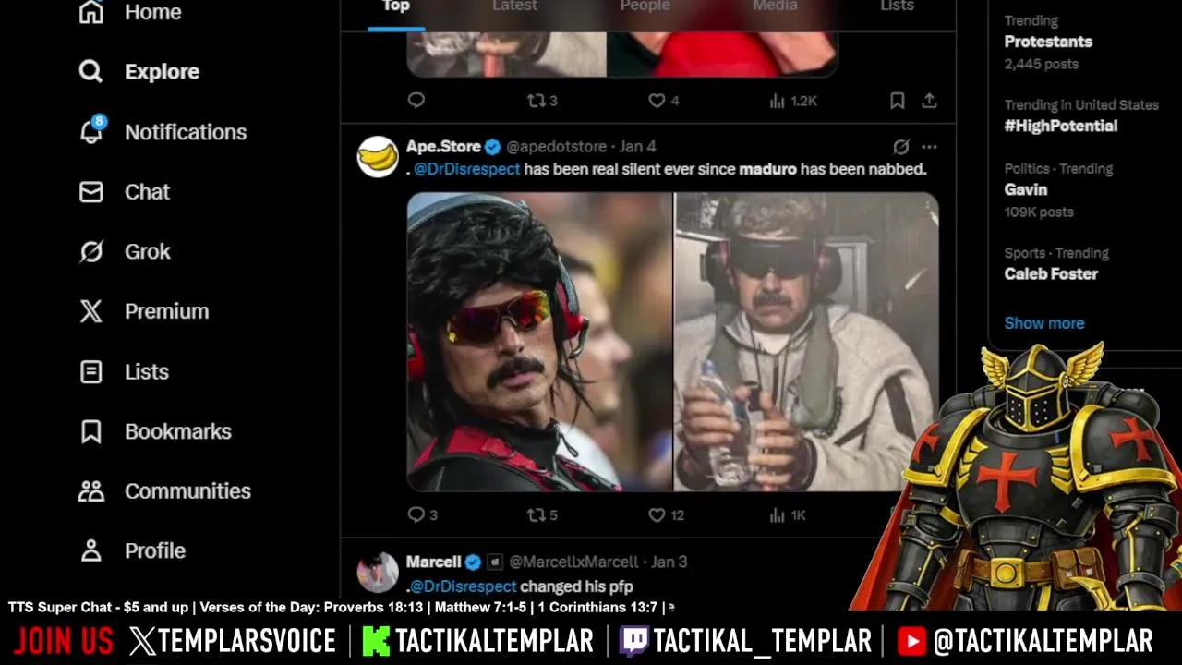1182x665 pixels.
Task: Open the Protestants trending topic
Action: tap(1048, 42)
